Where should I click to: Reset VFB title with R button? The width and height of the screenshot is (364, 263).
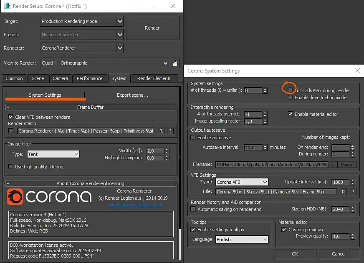tap(344, 192)
